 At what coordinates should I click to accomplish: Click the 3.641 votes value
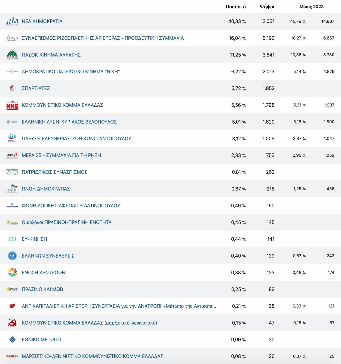pyautogui.click(x=269, y=55)
